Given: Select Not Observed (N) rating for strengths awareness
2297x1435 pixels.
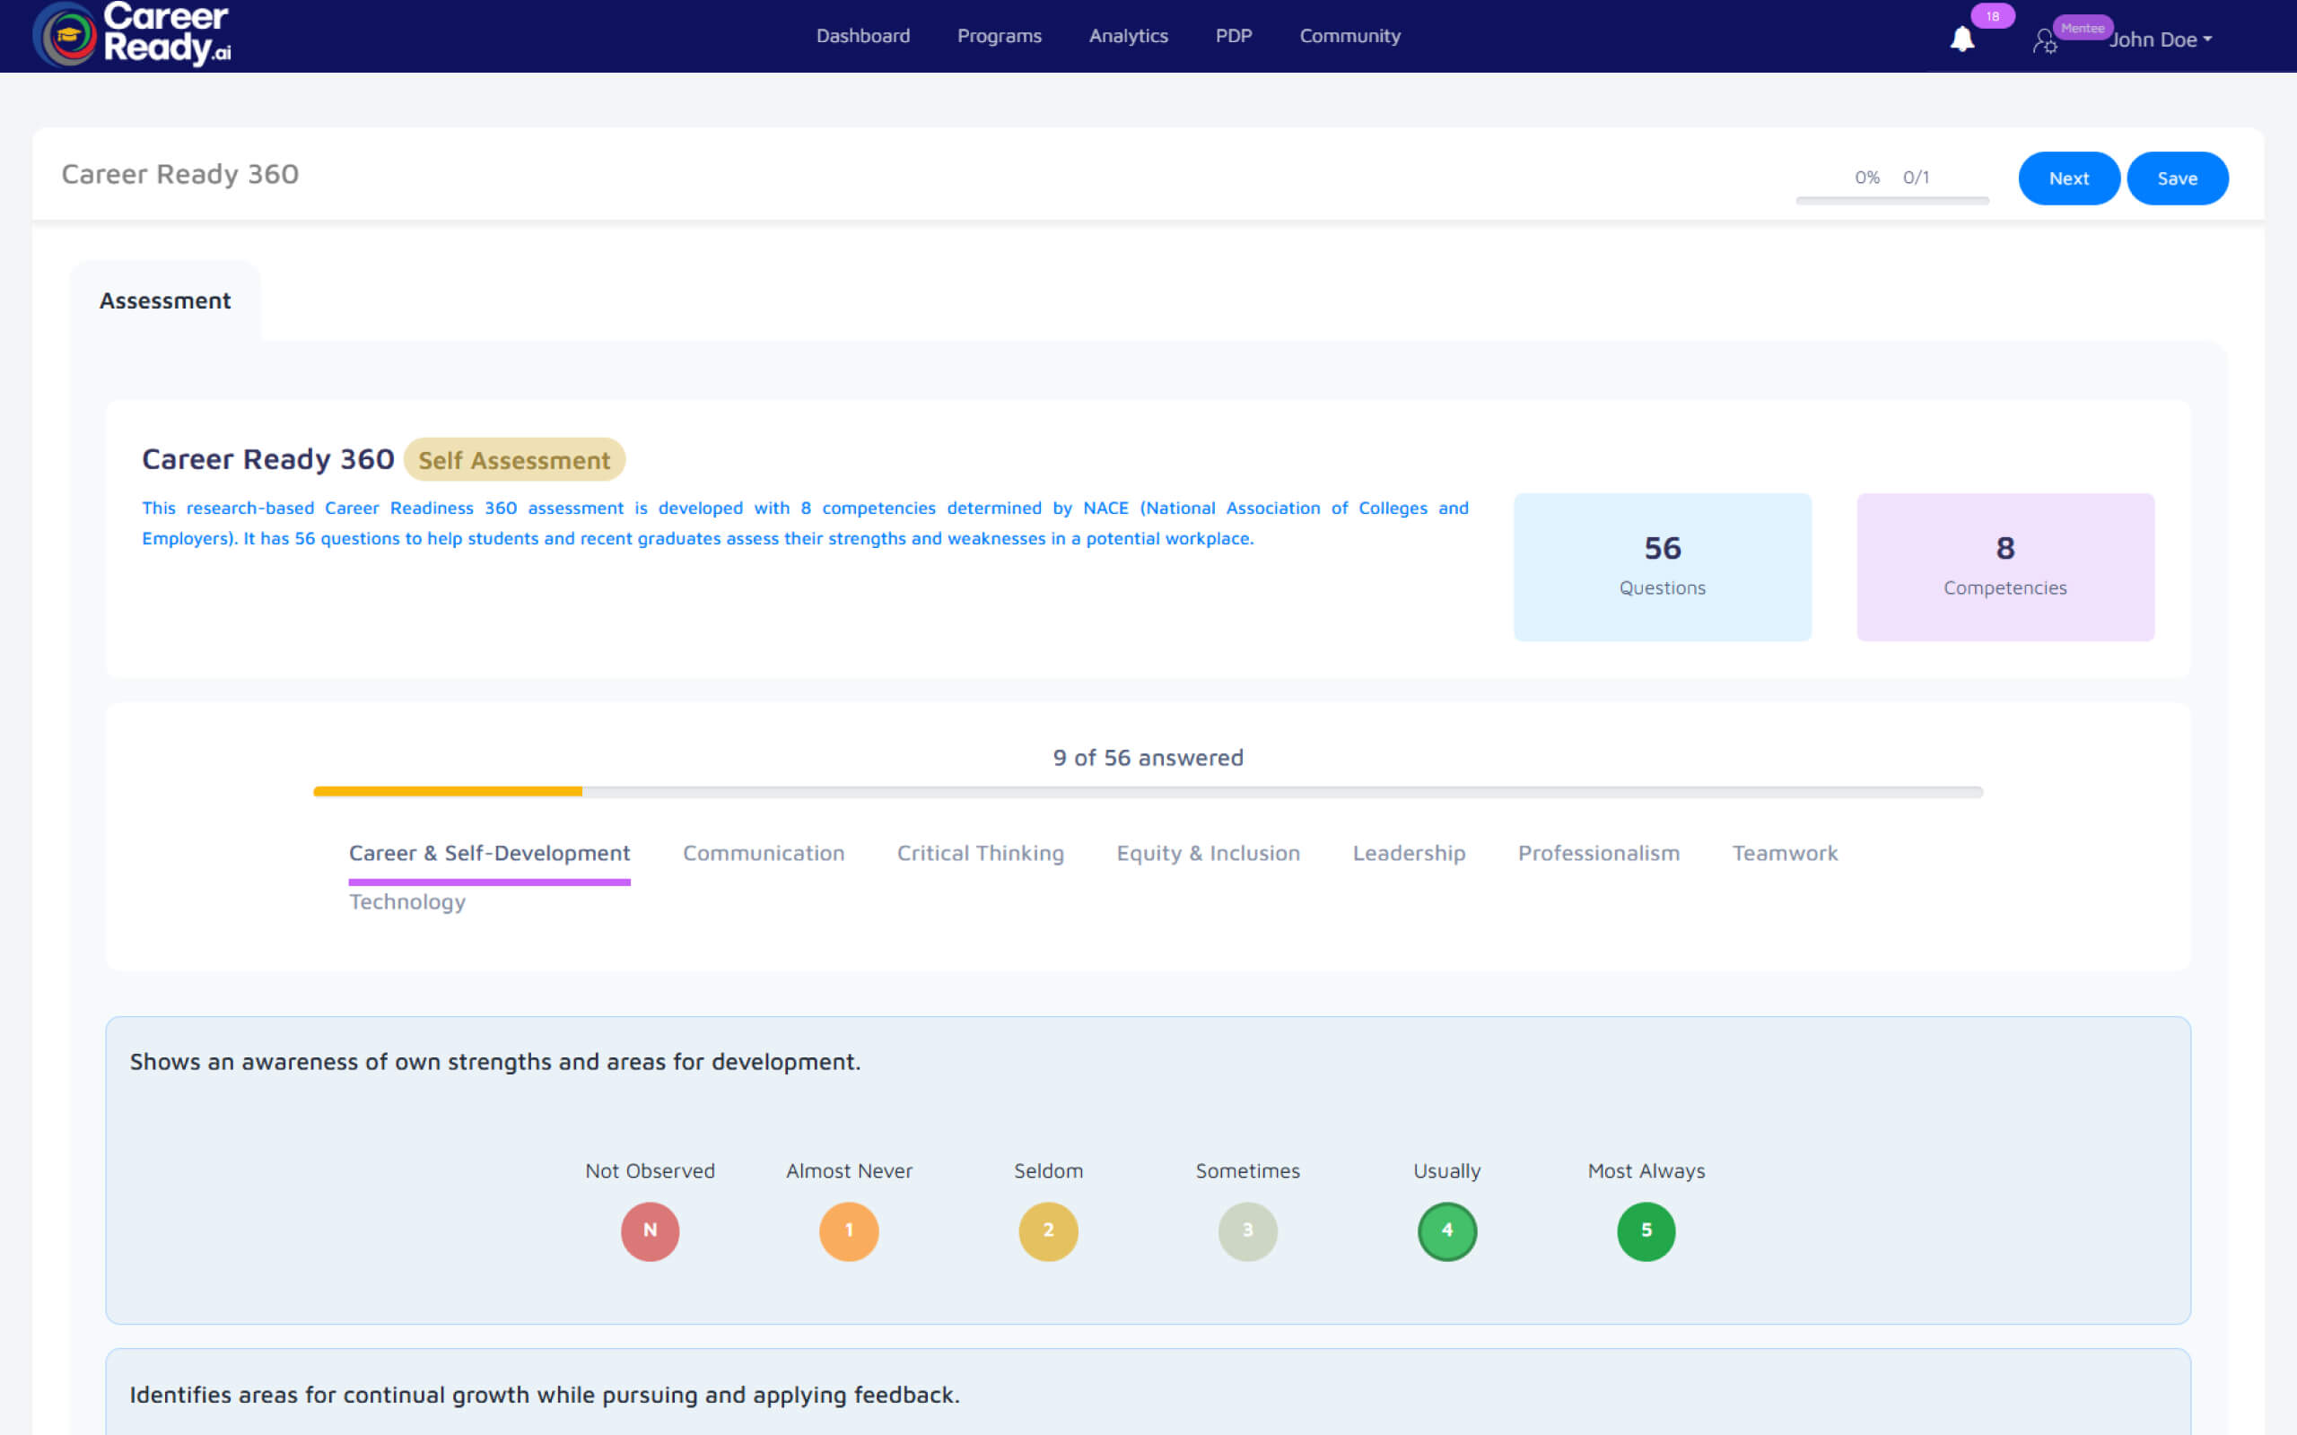Looking at the screenshot, I should (651, 1231).
